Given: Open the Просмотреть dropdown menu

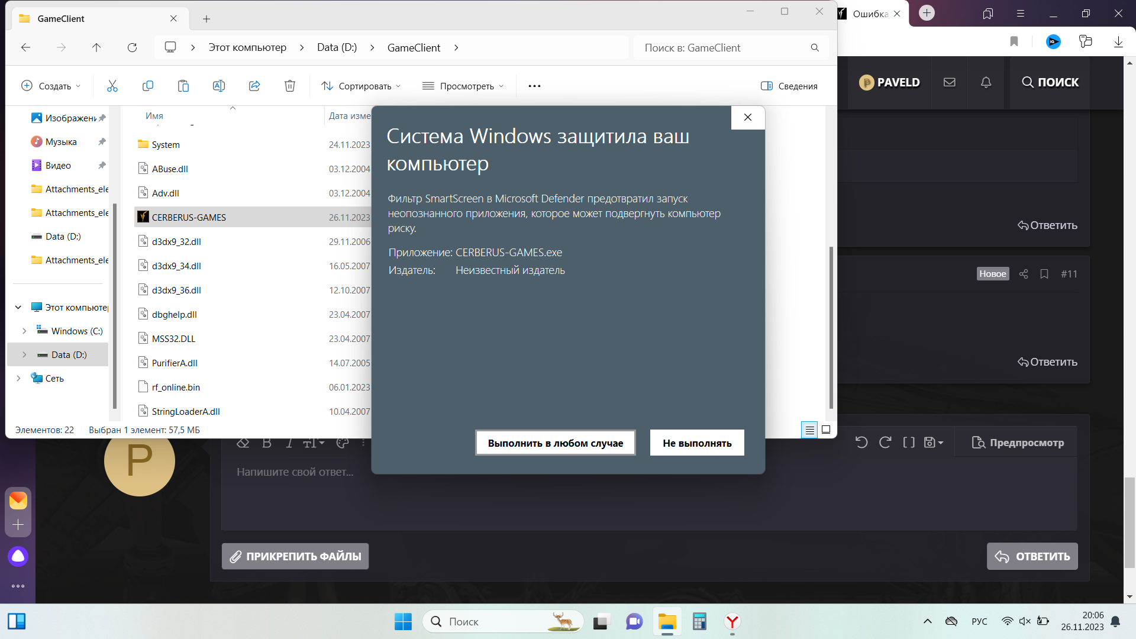Looking at the screenshot, I should 463,86.
